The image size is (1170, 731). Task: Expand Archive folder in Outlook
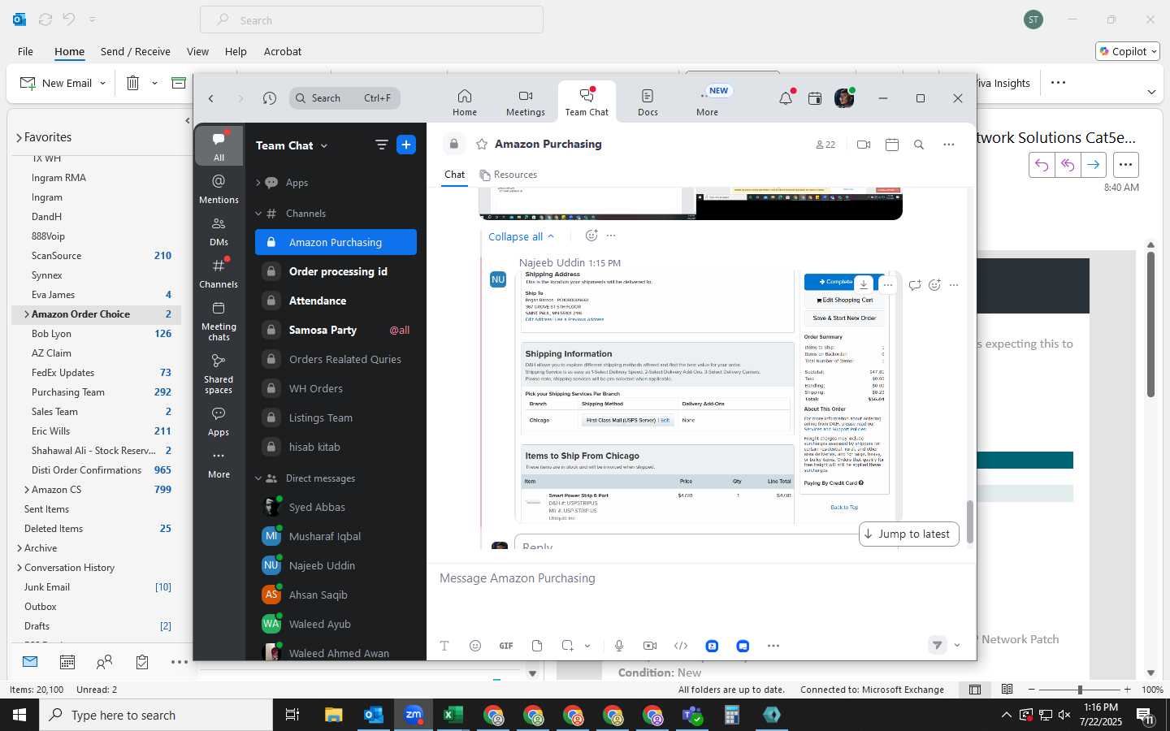coord(19,548)
